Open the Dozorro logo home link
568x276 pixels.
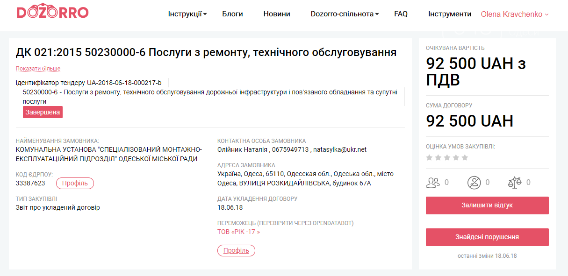pos(52,12)
